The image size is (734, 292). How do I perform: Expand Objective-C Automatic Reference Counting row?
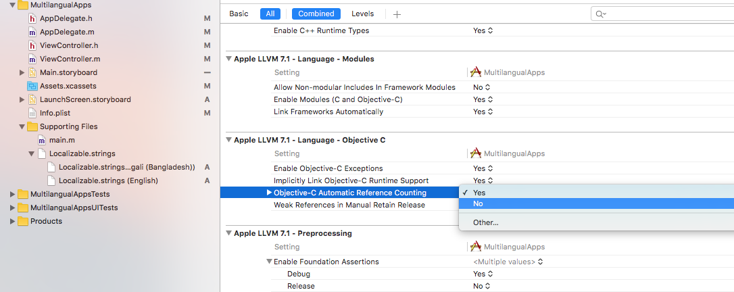269,193
